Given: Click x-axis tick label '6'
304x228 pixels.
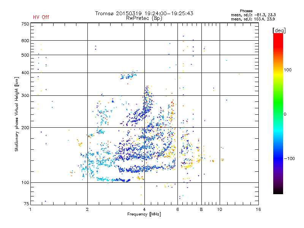Looking at the screenshot, I should [x=177, y=209].
